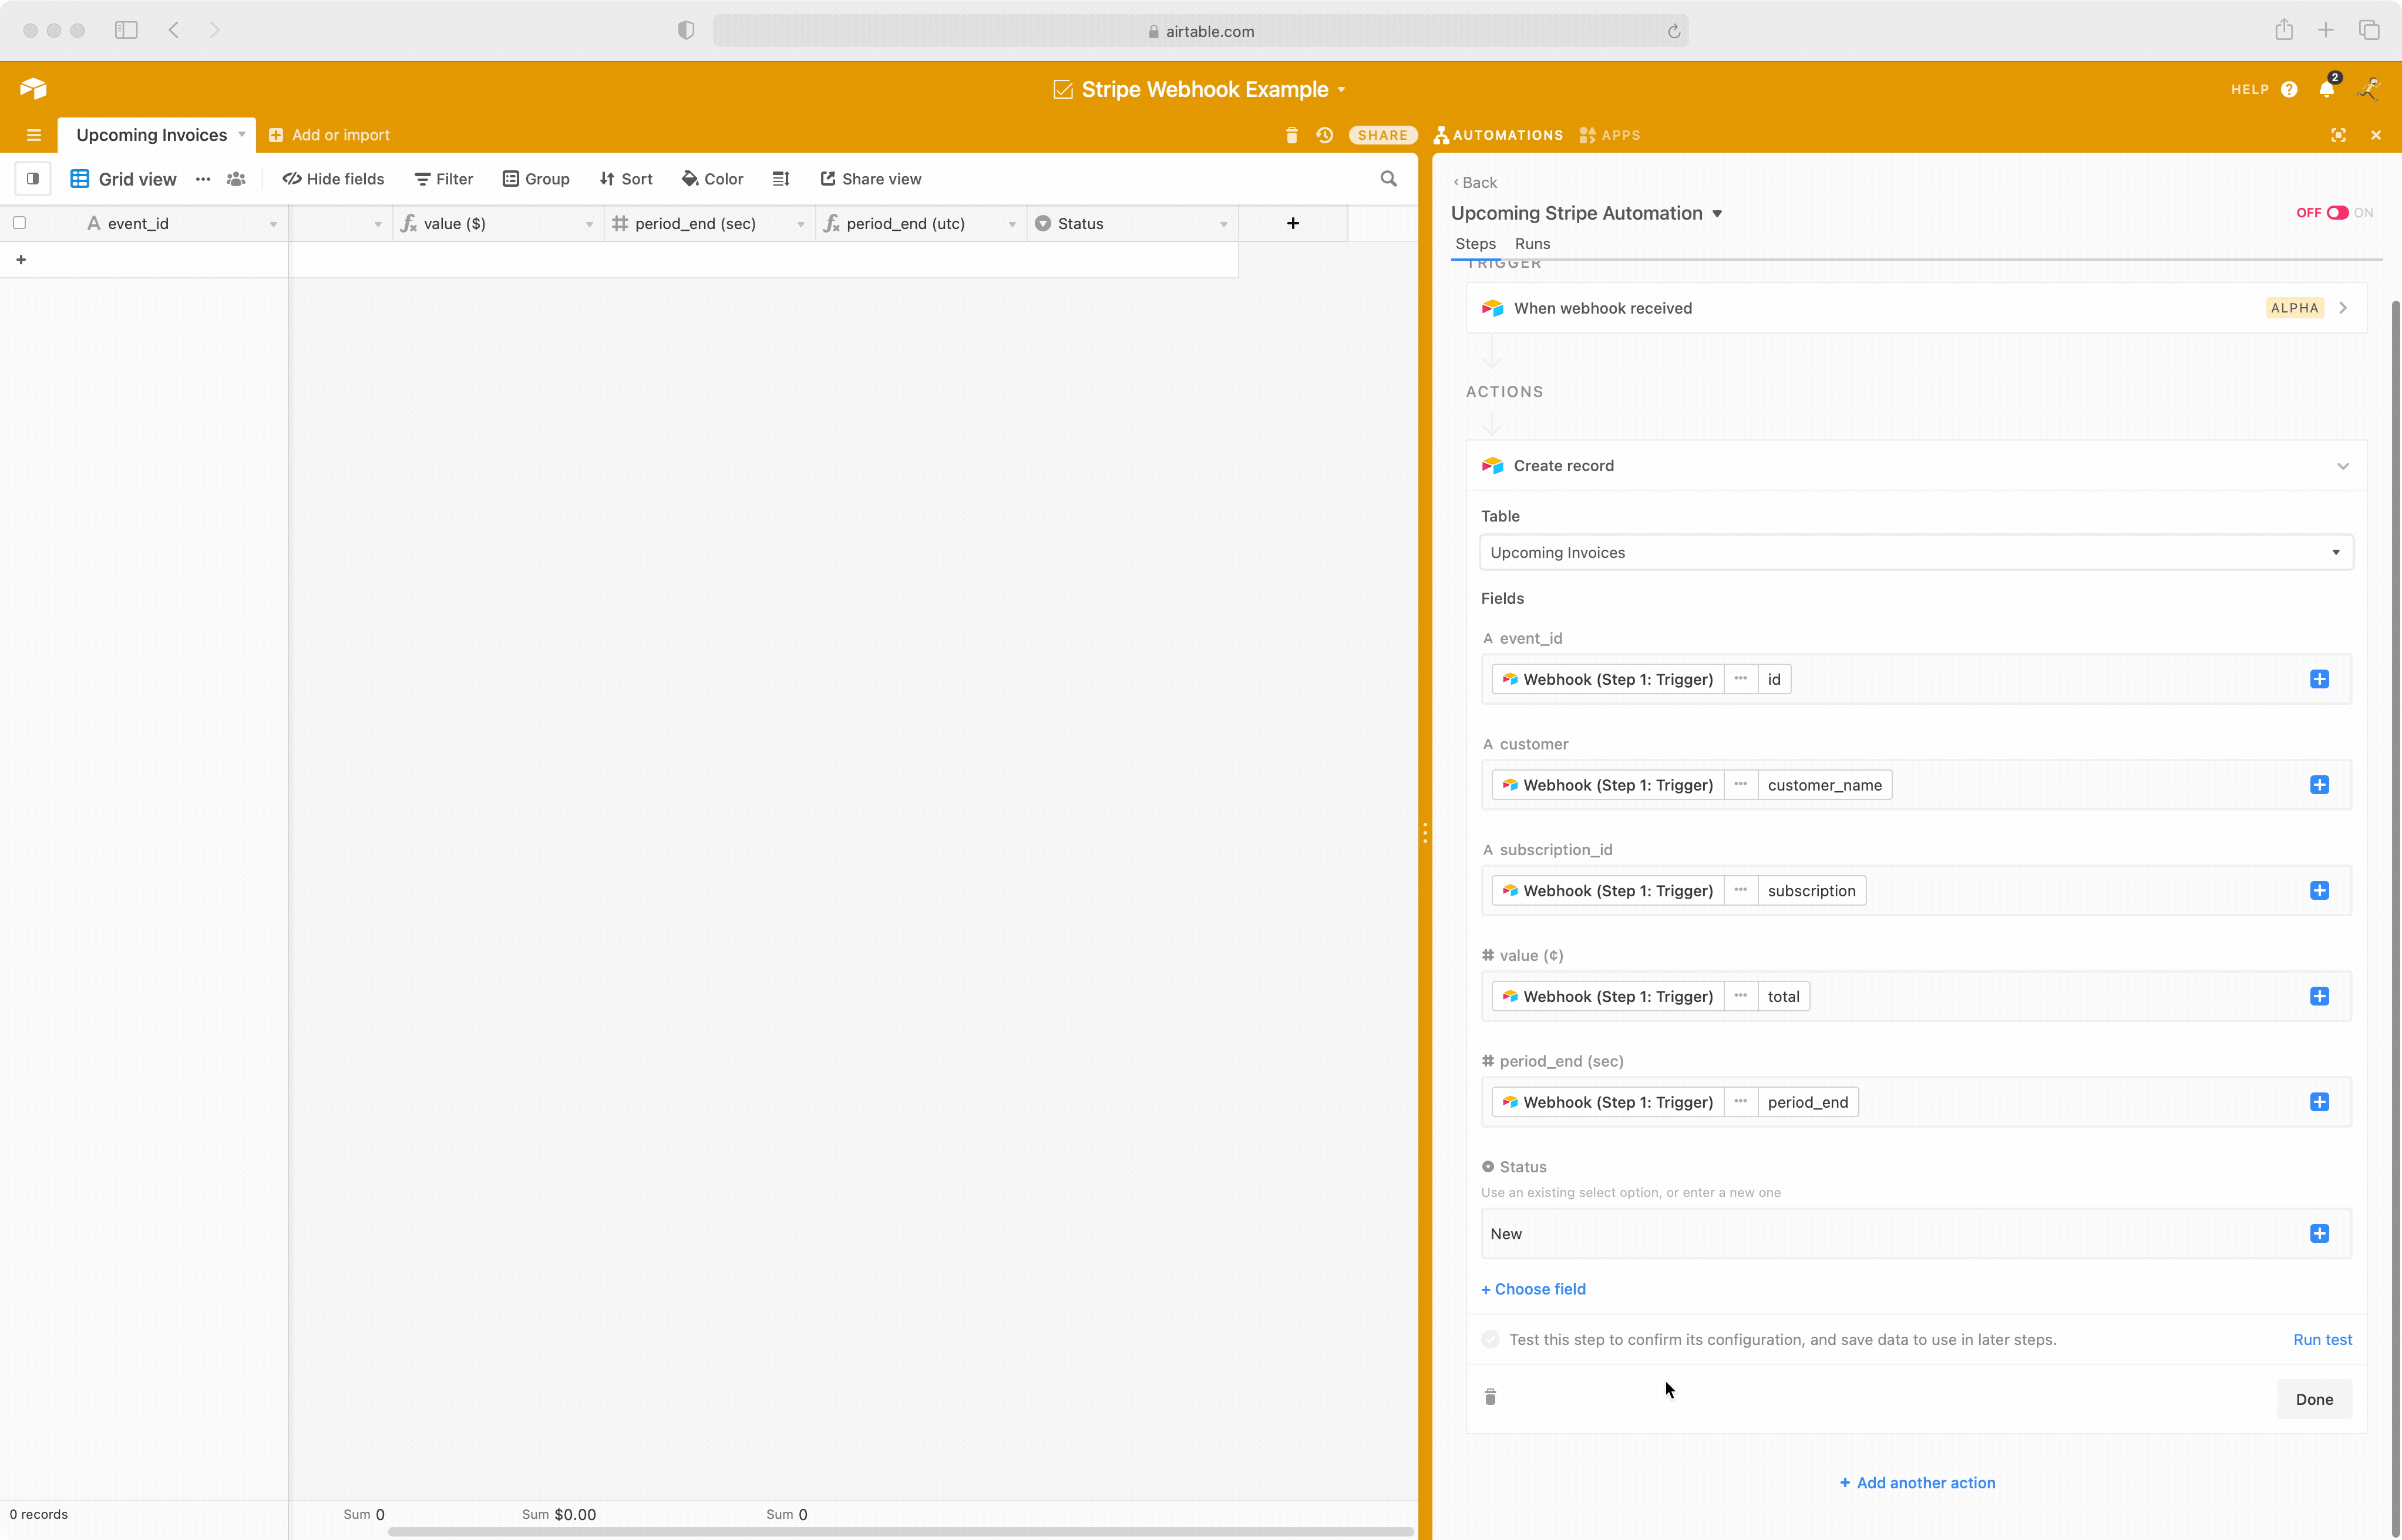Click the view collaborators people icon

point(236,179)
